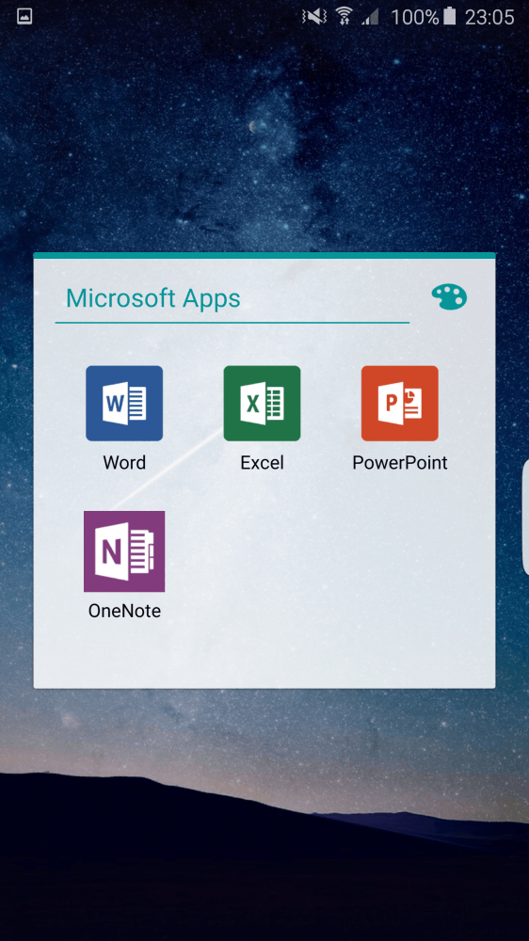Image resolution: width=529 pixels, height=941 pixels.
Task: Tap the muted sound status icon
Action: click(314, 16)
